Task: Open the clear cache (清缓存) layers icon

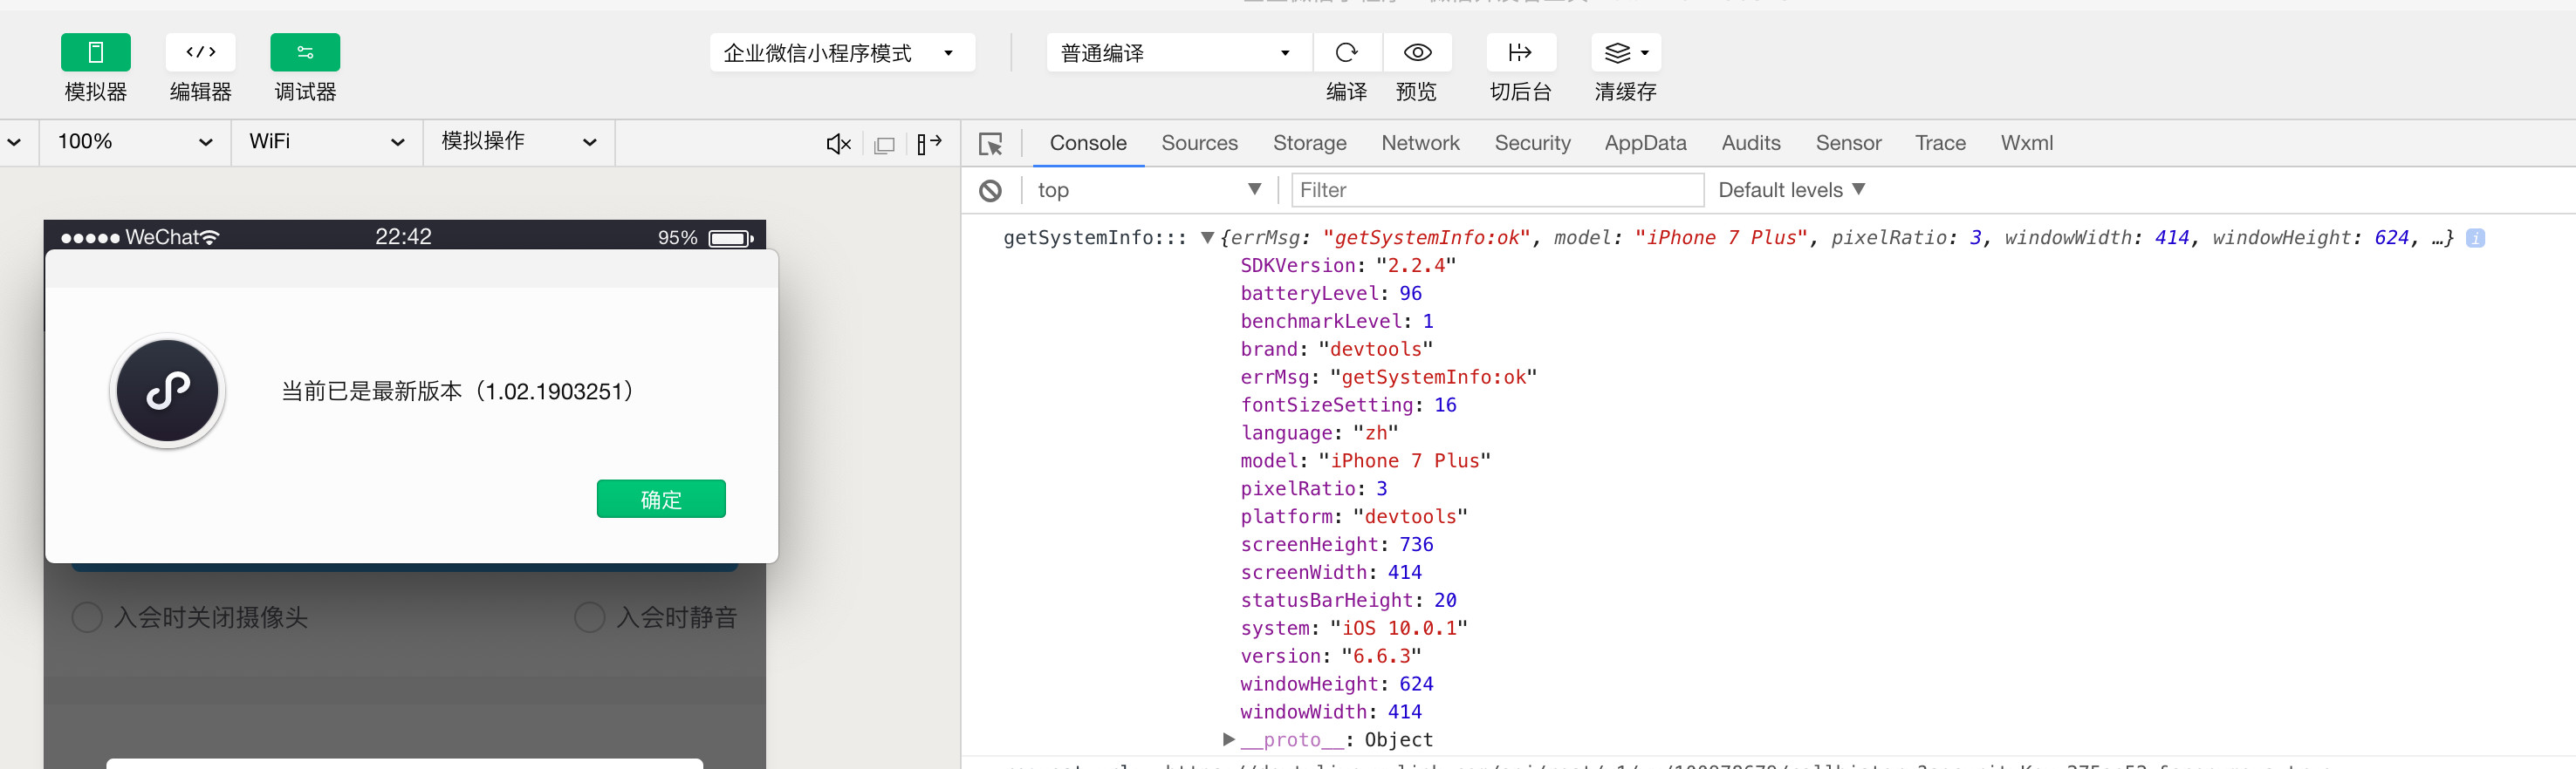Action: (x=1625, y=53)
